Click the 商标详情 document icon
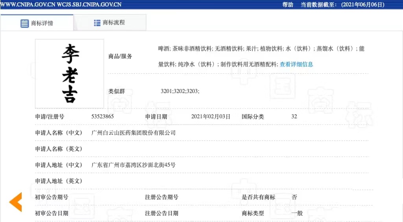 point(25,23)
